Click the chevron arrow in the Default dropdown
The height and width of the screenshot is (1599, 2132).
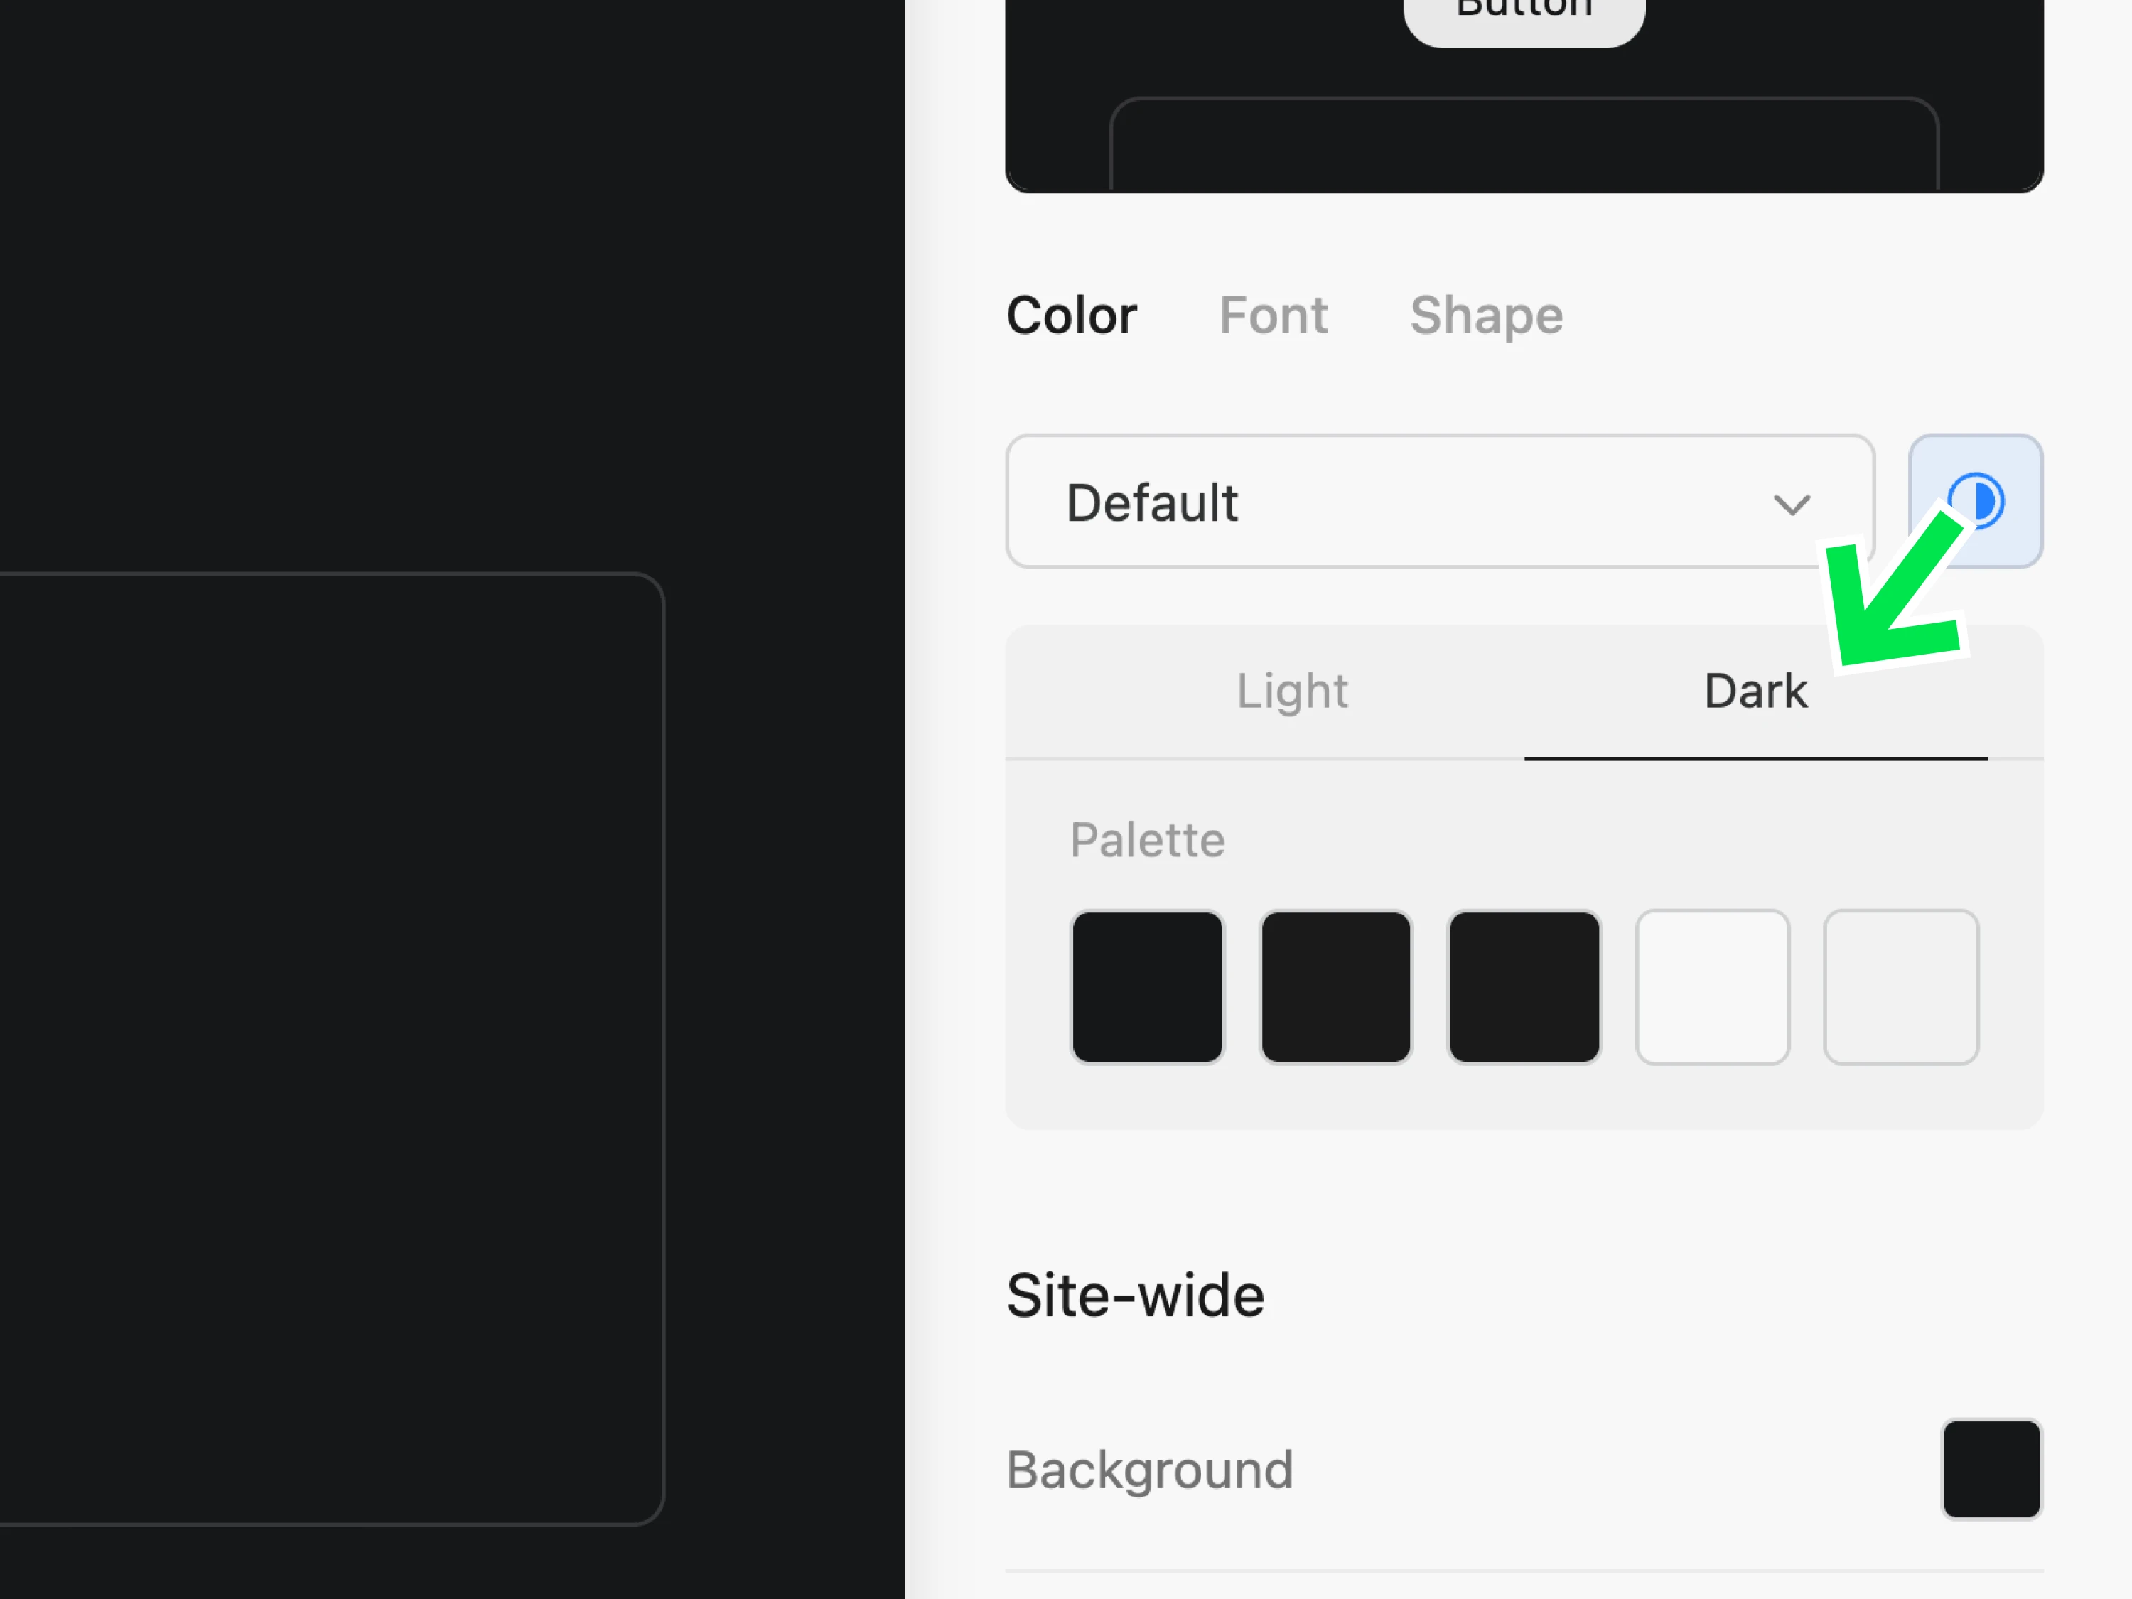pos(1791,504)
